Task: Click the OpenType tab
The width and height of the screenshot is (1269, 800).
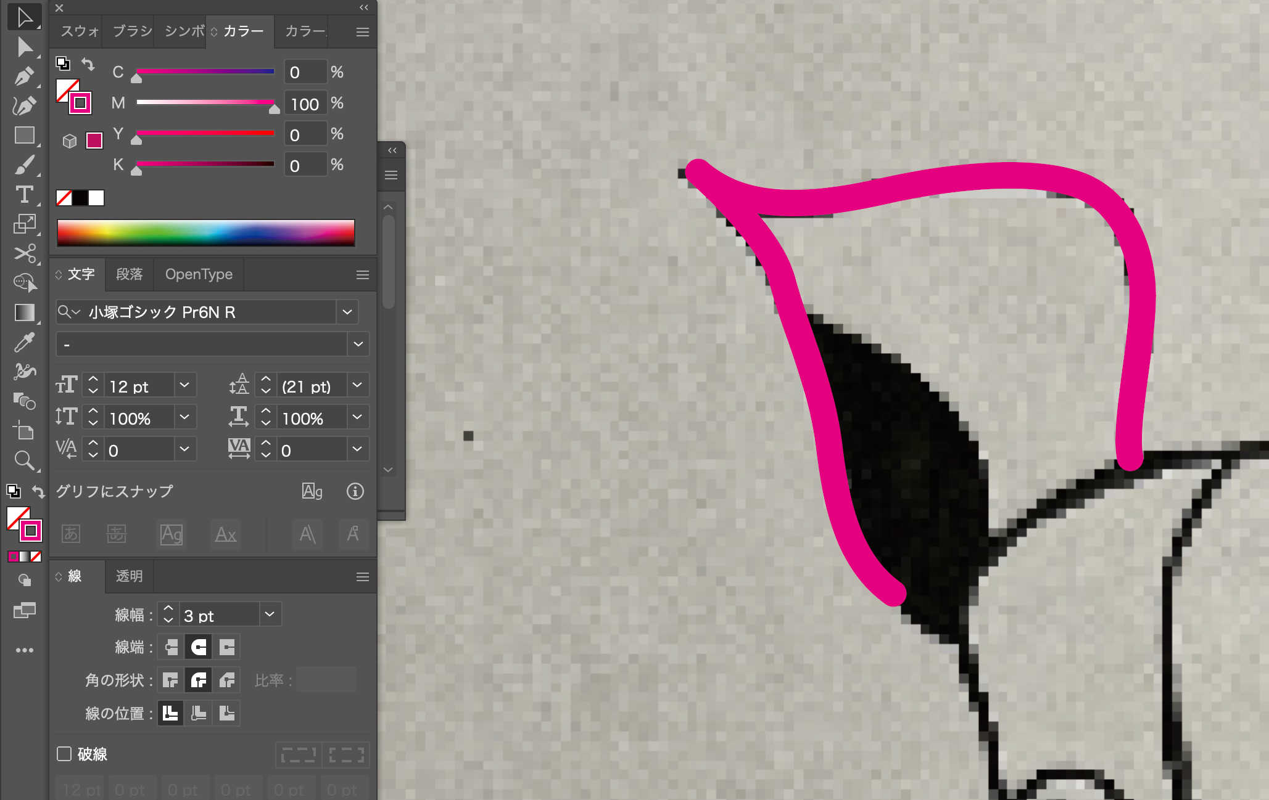Action: [x=199, y=274]
